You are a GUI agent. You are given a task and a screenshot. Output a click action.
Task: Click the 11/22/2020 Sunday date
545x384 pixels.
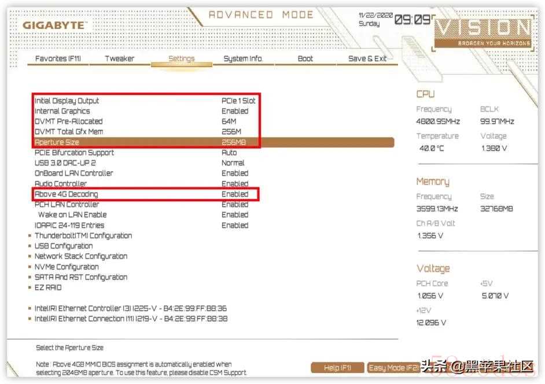375,20
